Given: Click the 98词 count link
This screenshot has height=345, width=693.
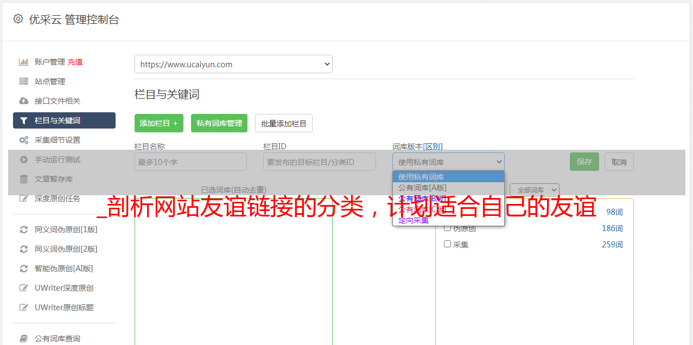Looking at the screenshot, I should pyautogui.click(x=614, y=212).
